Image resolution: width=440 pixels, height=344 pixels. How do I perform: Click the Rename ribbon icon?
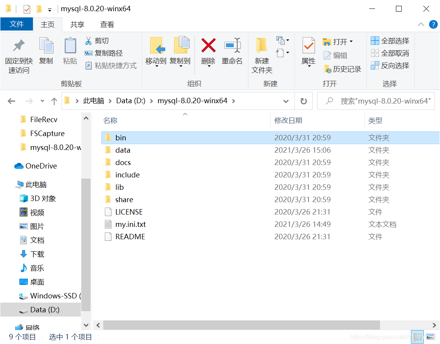(232, 46)
